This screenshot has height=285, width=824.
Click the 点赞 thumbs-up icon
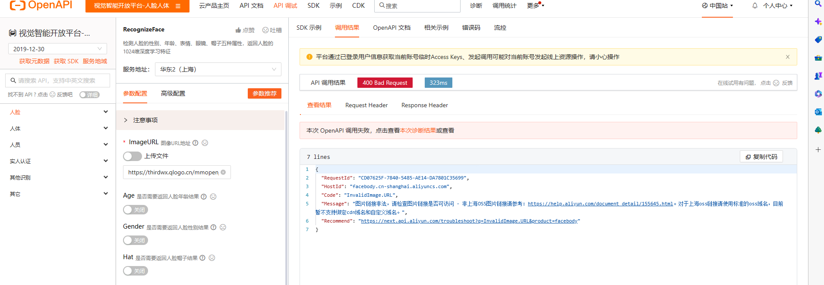(238, 30)
